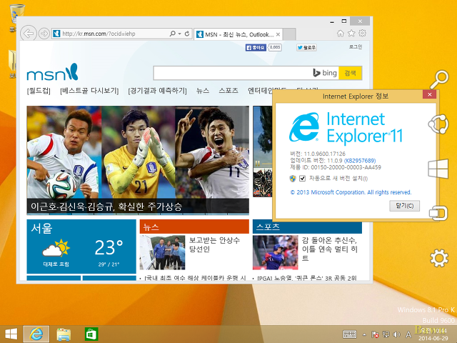This screenshot has width=457, height=343.
Task: Click the baseball player thumbnail
Action: (276, 252)
